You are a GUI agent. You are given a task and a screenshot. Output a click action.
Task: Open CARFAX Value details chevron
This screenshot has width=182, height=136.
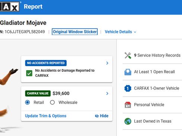point(107,94)
